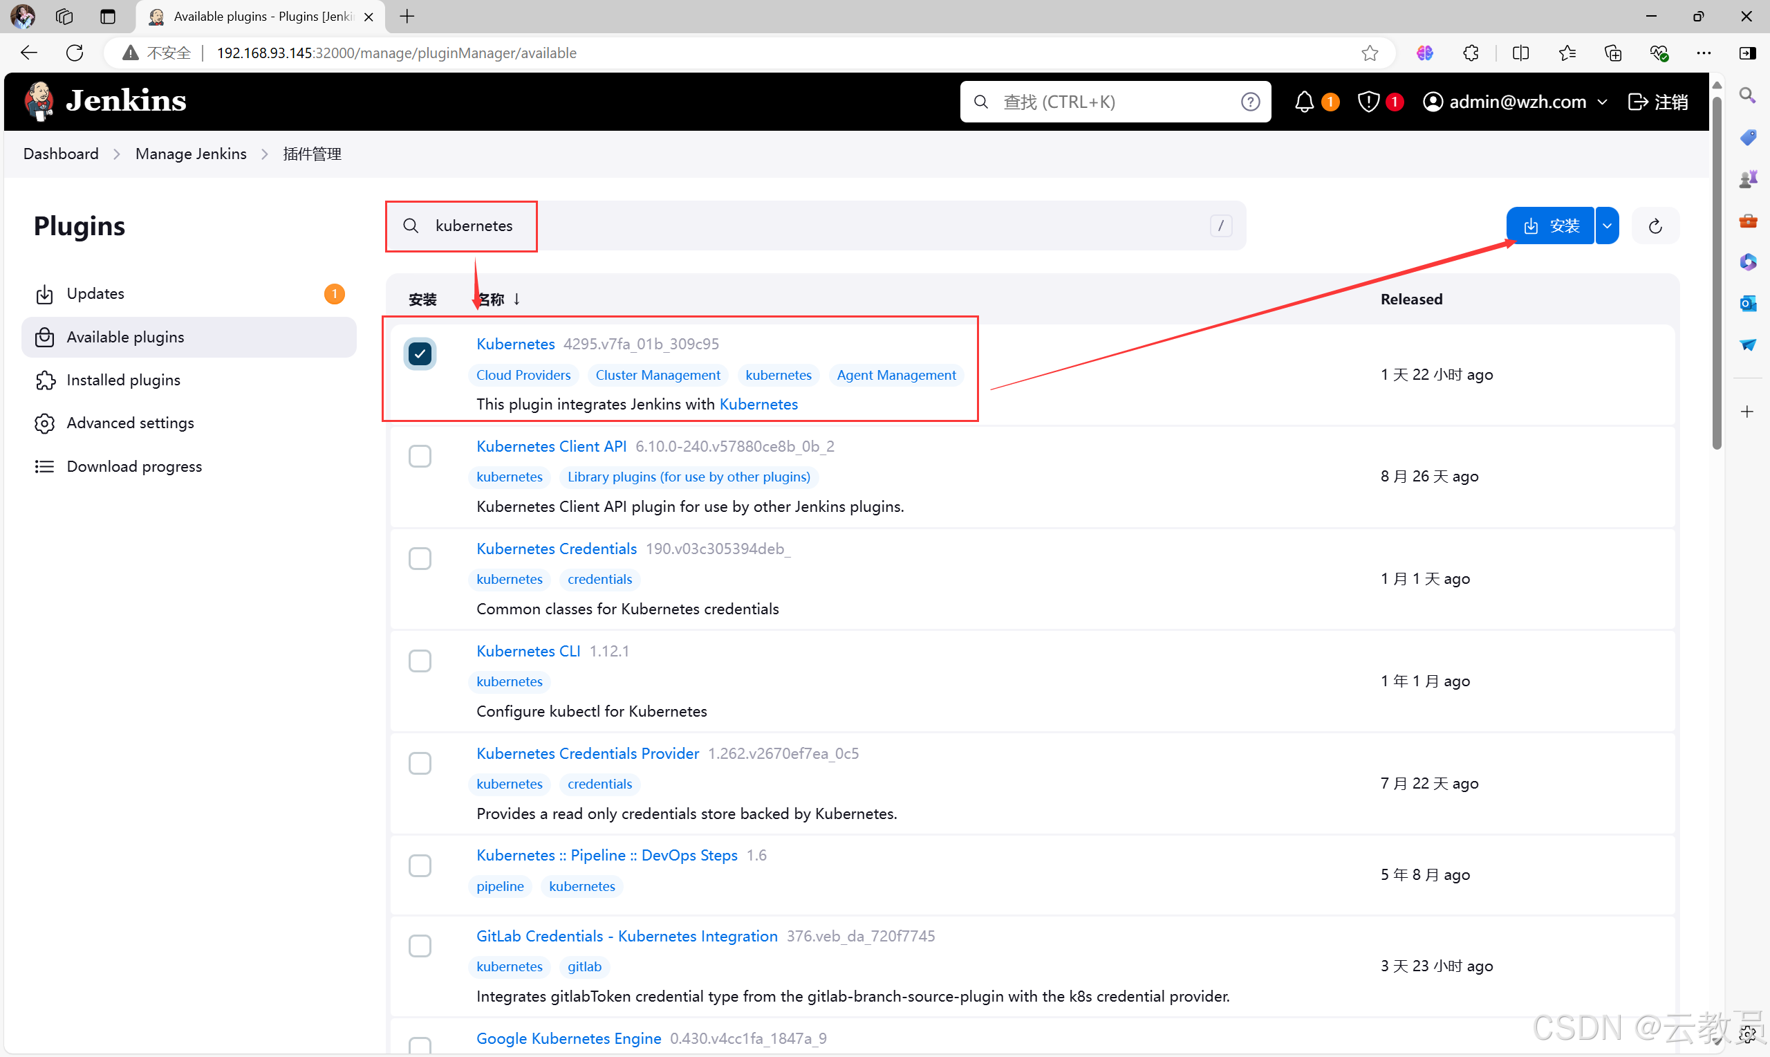This screenshot has height=1057, width=1770.
Task: Open Advanced settings sidebar item
Action: pyautogui.click(x=189, y=423)
